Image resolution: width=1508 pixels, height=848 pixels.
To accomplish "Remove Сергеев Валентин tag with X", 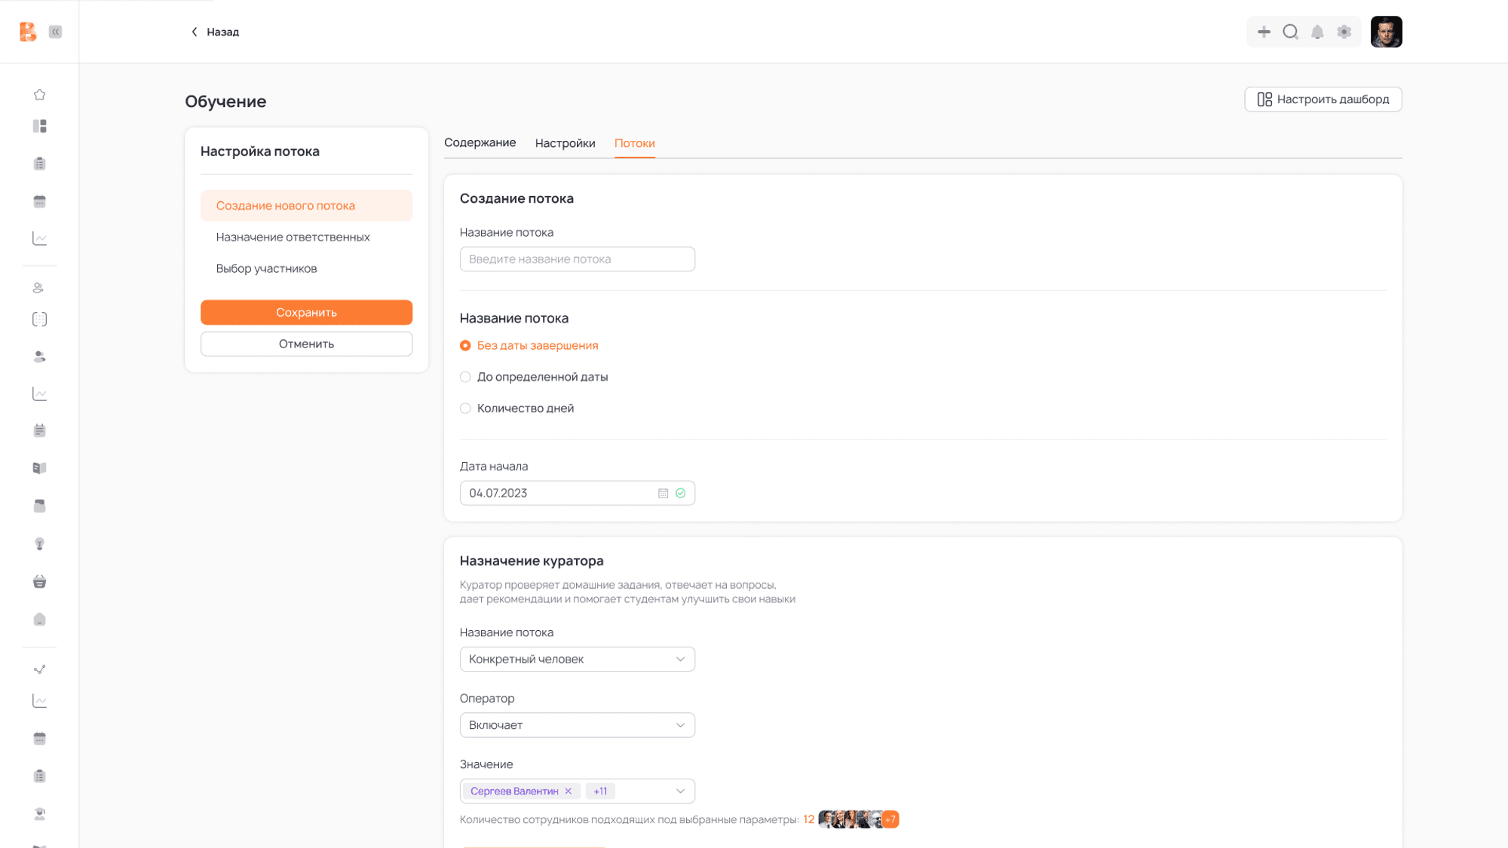I will click(x=569, y=791).
